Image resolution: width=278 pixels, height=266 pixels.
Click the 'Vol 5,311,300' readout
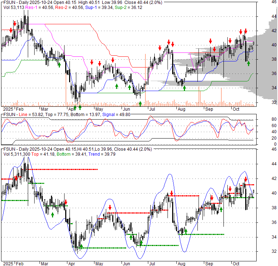tap(17, 154)
